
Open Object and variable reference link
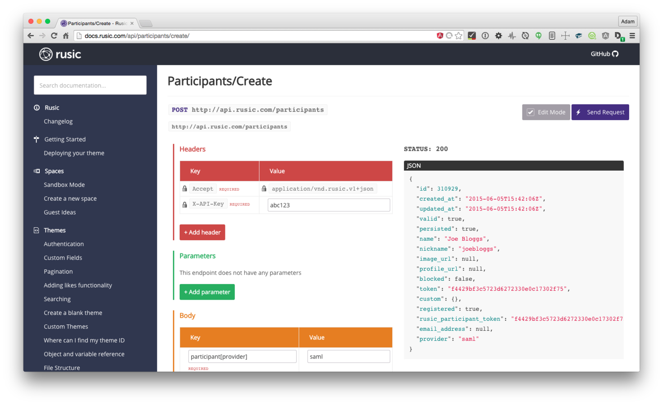tap(84, 354)
